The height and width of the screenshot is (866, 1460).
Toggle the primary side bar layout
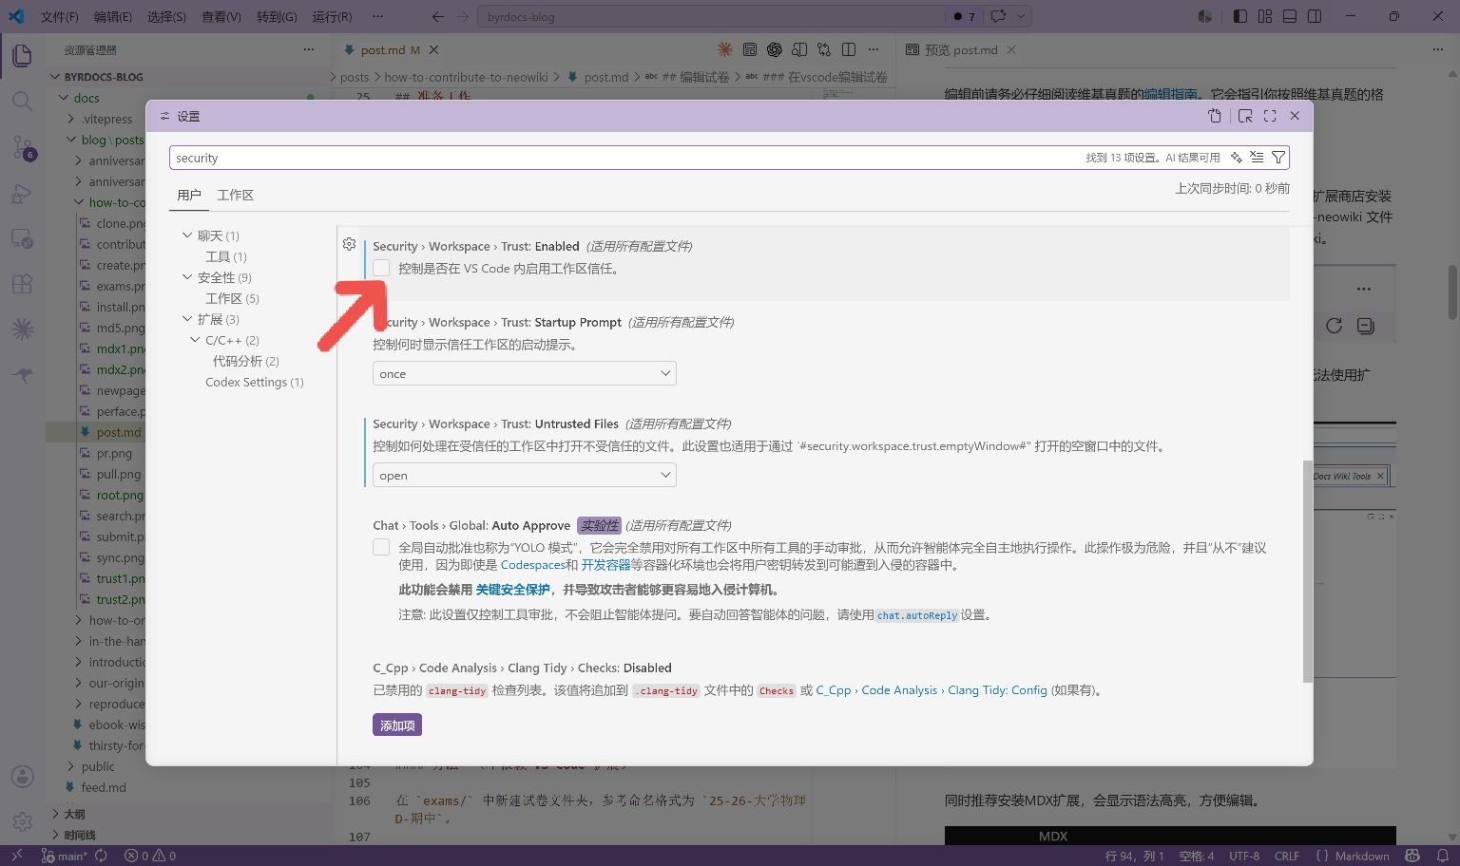click(1240, 16)
